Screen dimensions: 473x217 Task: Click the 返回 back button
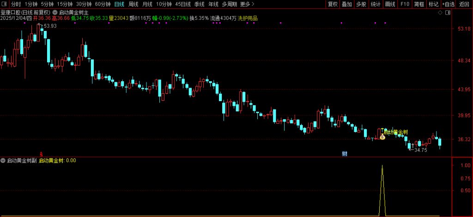464,4
